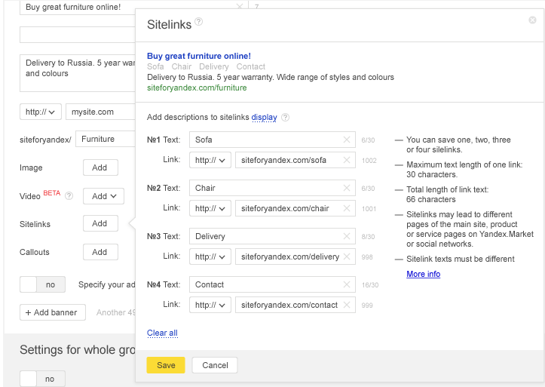Cancel the sitelinks dialog
This screenshot has width=545, height=387.
point(215,365)
